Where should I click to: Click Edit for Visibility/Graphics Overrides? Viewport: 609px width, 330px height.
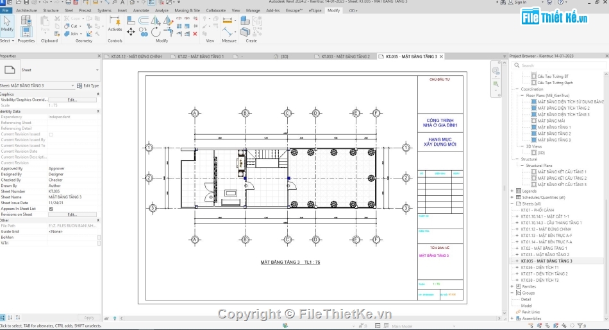(72, 100)
